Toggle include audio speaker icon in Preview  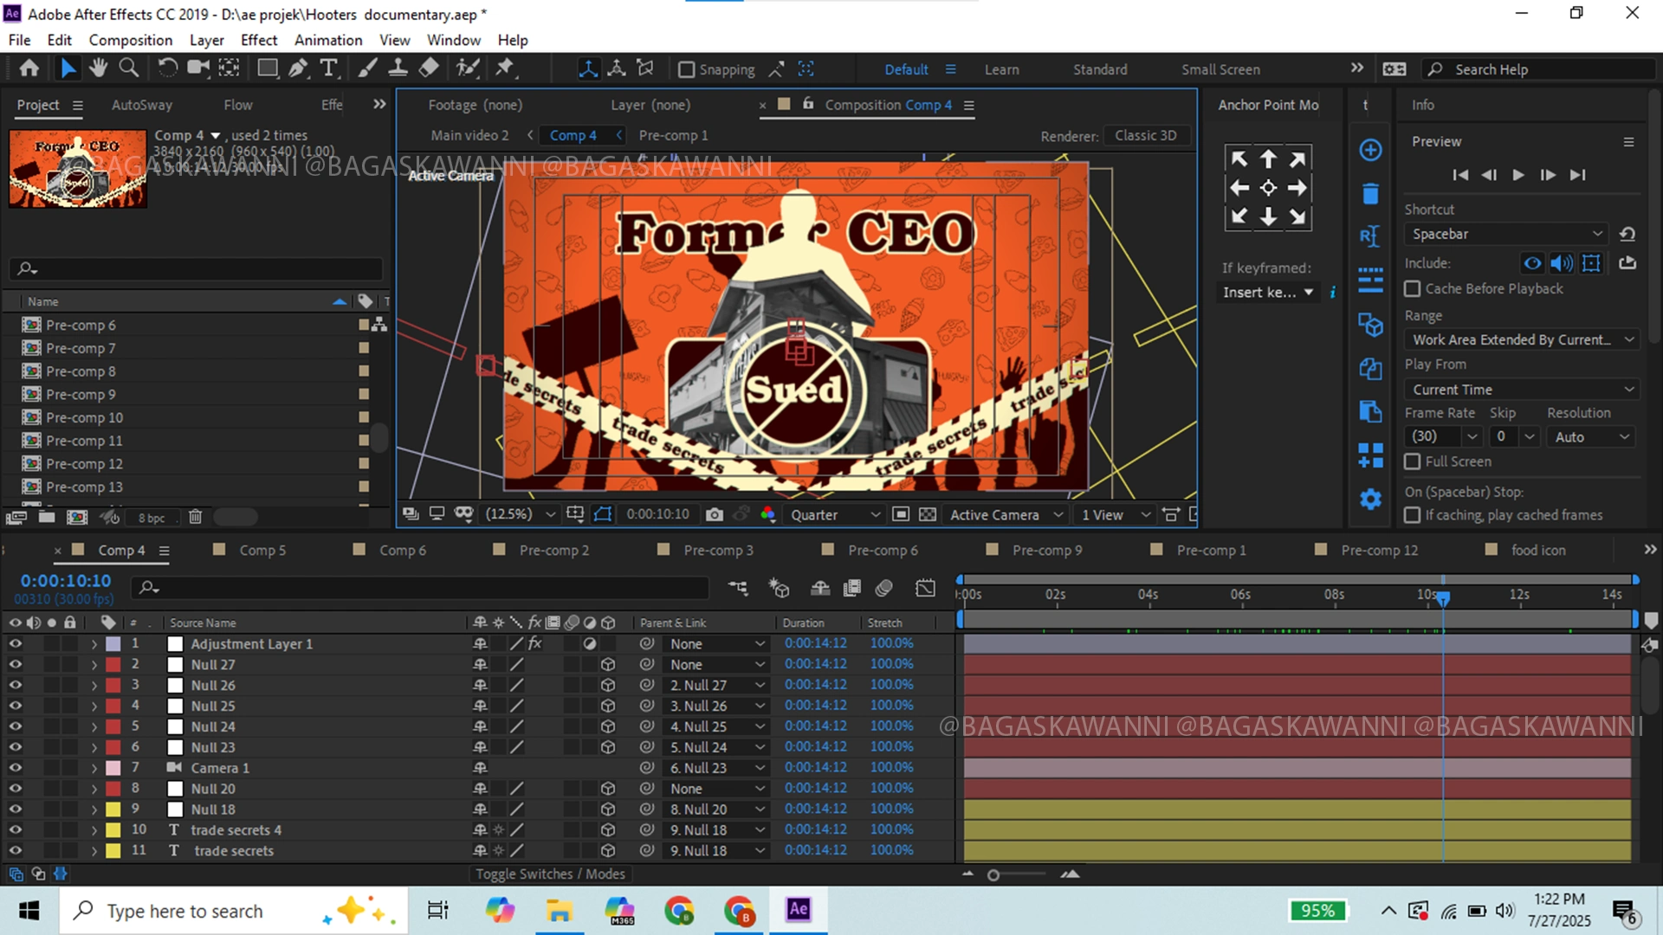[1562, 263]
